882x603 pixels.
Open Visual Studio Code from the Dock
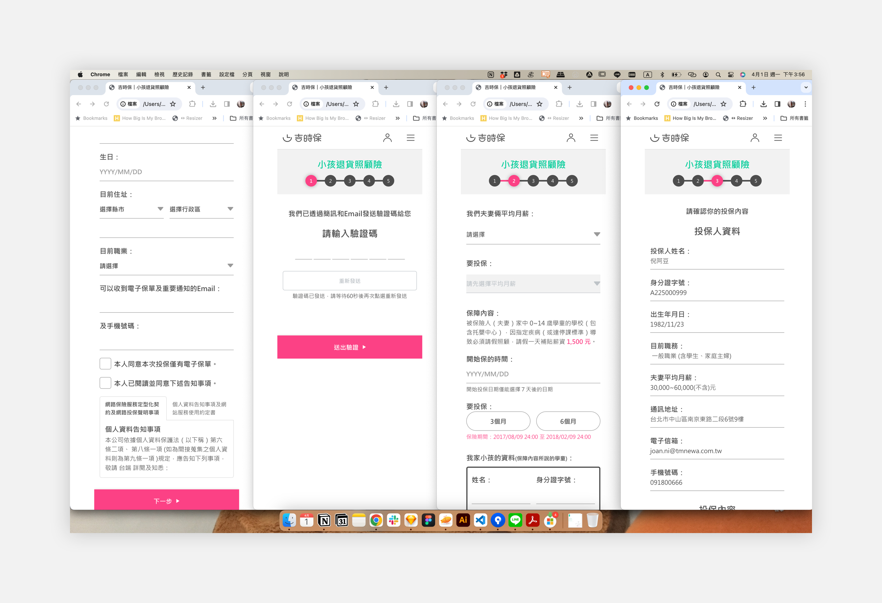coord(481,520)
